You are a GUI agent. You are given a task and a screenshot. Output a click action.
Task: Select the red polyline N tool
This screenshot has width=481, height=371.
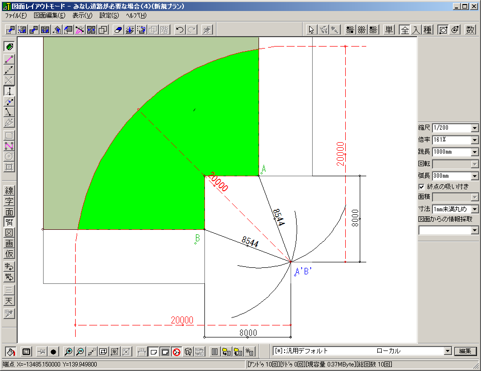click(9, 146)
